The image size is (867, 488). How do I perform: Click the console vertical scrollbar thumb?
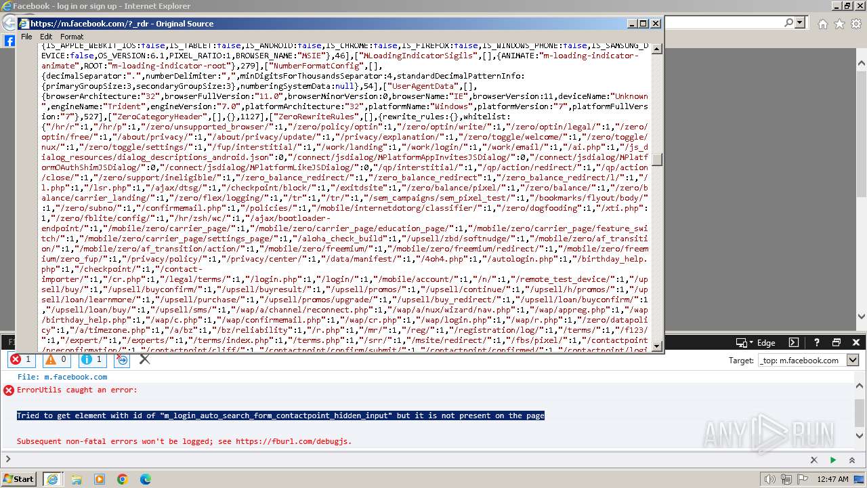pos(860,412)
